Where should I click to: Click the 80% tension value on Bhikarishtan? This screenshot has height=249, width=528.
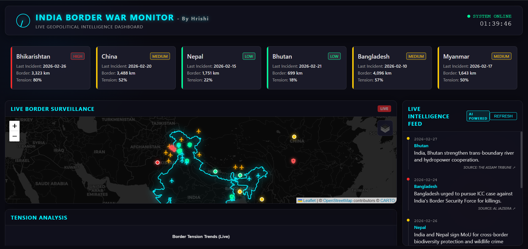point(37,80)
